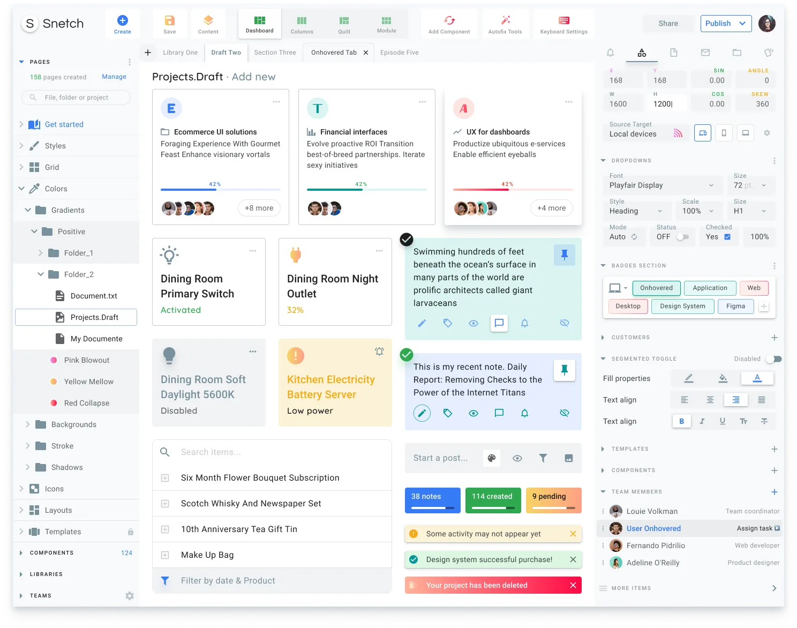Click the Add new link
This screenshot has height=628, width=797.
[253, 77]
